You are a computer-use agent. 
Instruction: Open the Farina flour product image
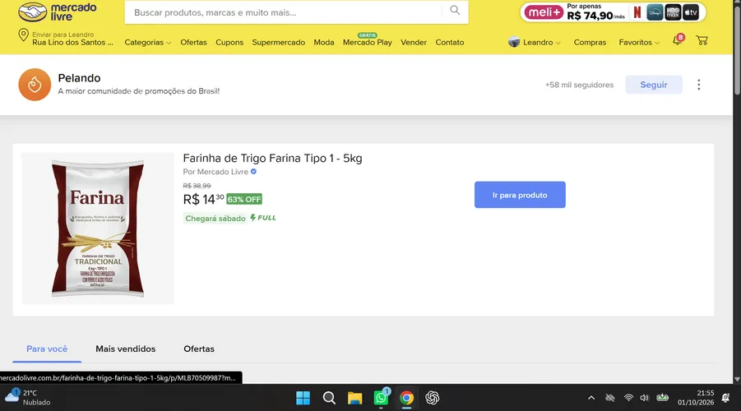[98, 229]
